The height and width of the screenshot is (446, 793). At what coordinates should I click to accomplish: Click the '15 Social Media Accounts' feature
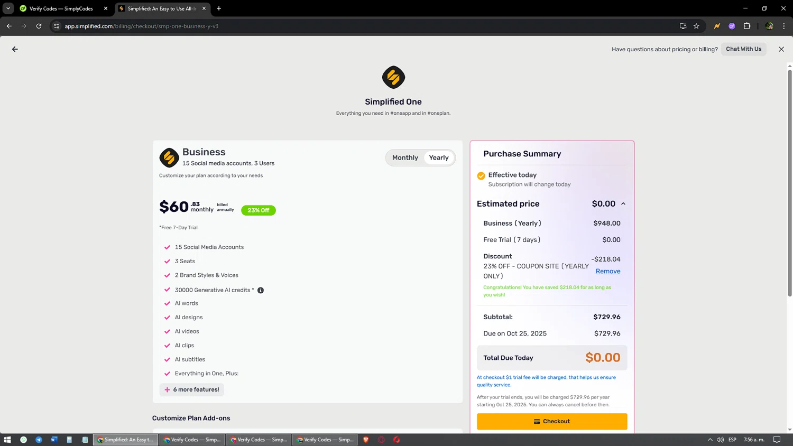click(209, 247)
